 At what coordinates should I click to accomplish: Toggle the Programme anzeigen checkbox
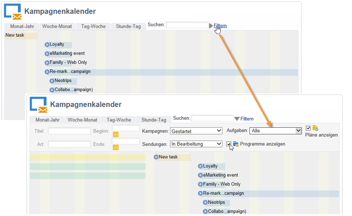point(229,144)
